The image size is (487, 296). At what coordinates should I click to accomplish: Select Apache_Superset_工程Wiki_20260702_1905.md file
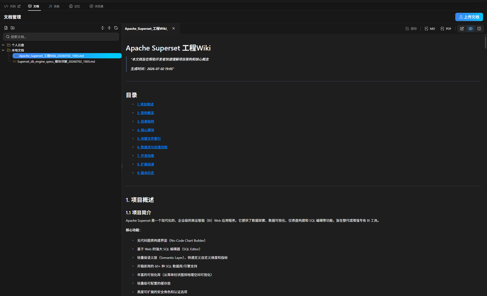coord(67,56)
